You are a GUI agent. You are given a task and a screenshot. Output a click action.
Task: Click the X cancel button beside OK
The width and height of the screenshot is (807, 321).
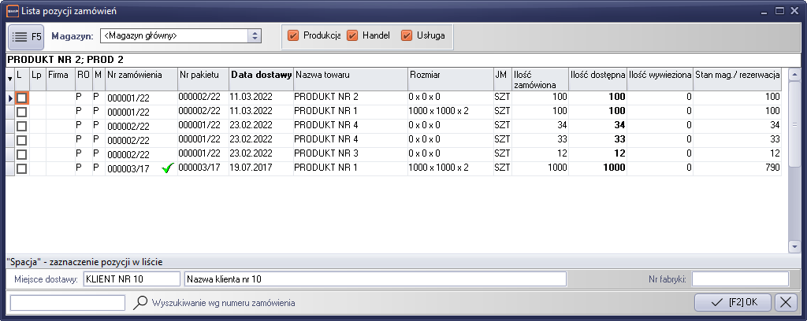(x=786, y=302)
